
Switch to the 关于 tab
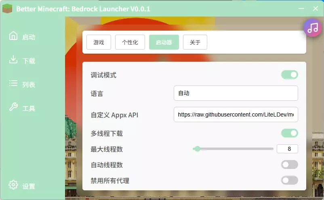pos(195,42)
